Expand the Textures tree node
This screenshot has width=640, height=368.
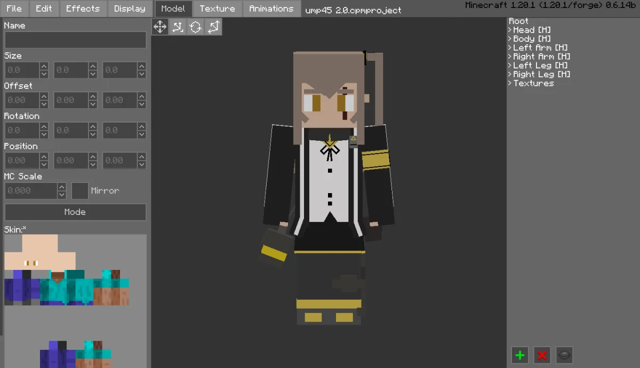(x=510, y=83)
